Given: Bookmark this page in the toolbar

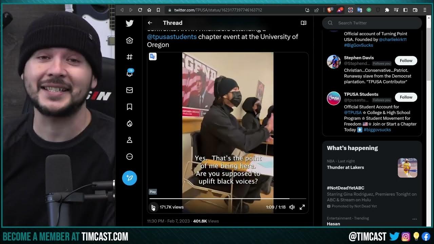Looking at the screenshot, I should click(x=158, y=10).
